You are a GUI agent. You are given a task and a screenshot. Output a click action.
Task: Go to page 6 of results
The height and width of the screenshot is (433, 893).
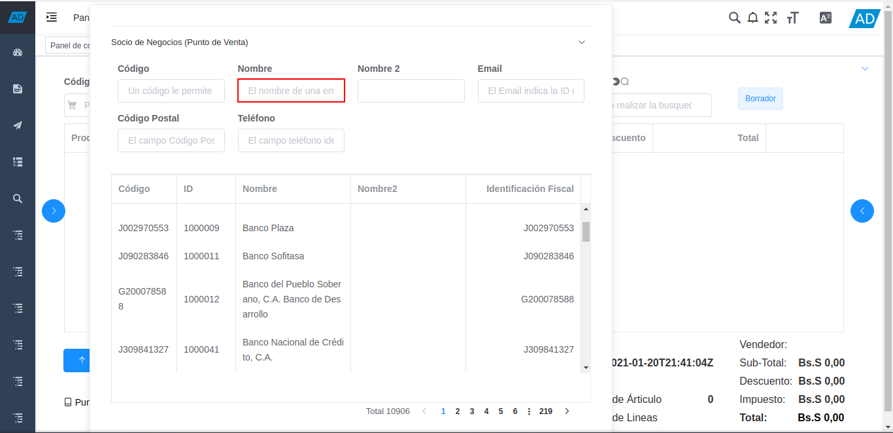coord(515,411)
